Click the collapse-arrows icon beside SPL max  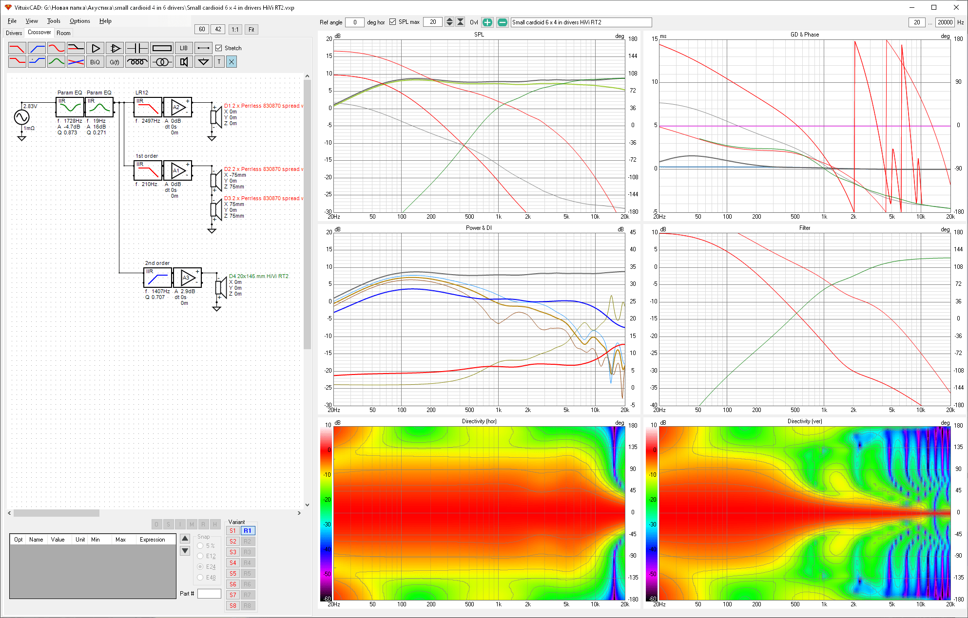460,22
